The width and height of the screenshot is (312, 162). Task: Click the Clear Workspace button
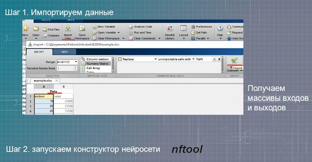106,38
